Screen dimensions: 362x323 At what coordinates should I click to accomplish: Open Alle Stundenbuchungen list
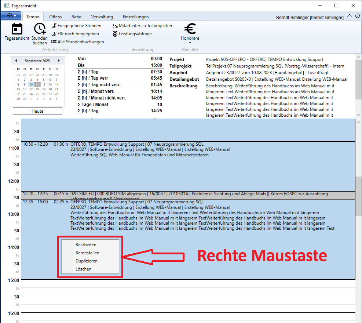coord(78,42)
